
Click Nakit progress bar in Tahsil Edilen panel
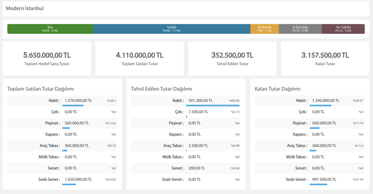click(x=212, y=106)
